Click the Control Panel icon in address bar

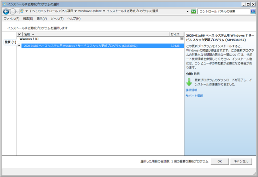pyautogui.click(x=22, y=11)
